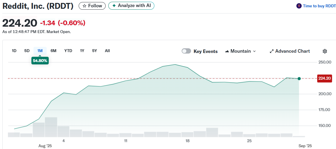Open the Time to buy RDDT link
The image size is (336, 149).
319,6
